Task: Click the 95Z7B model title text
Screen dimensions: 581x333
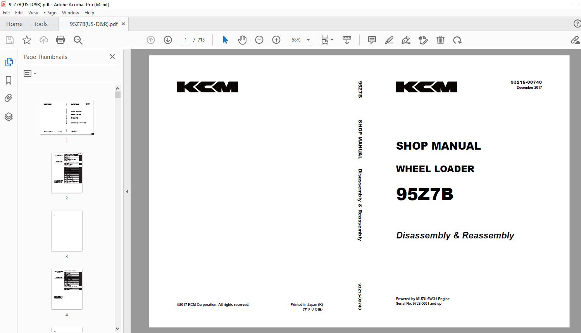Action: point(424,194)
